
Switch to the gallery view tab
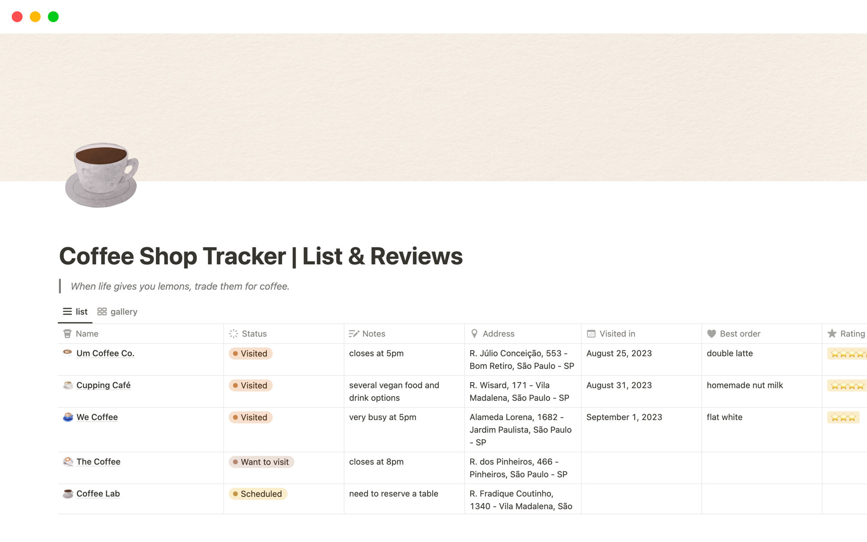117,311
